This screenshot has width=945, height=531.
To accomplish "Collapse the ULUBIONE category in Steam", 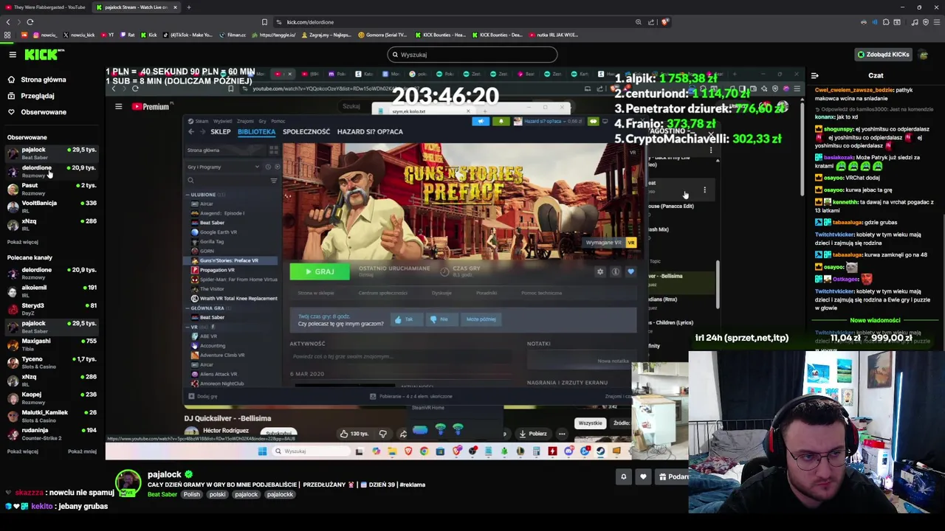I will point(188,195).
